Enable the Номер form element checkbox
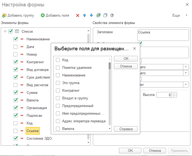Viewport: 192px width, 156px height. click(x=15, y=54)
